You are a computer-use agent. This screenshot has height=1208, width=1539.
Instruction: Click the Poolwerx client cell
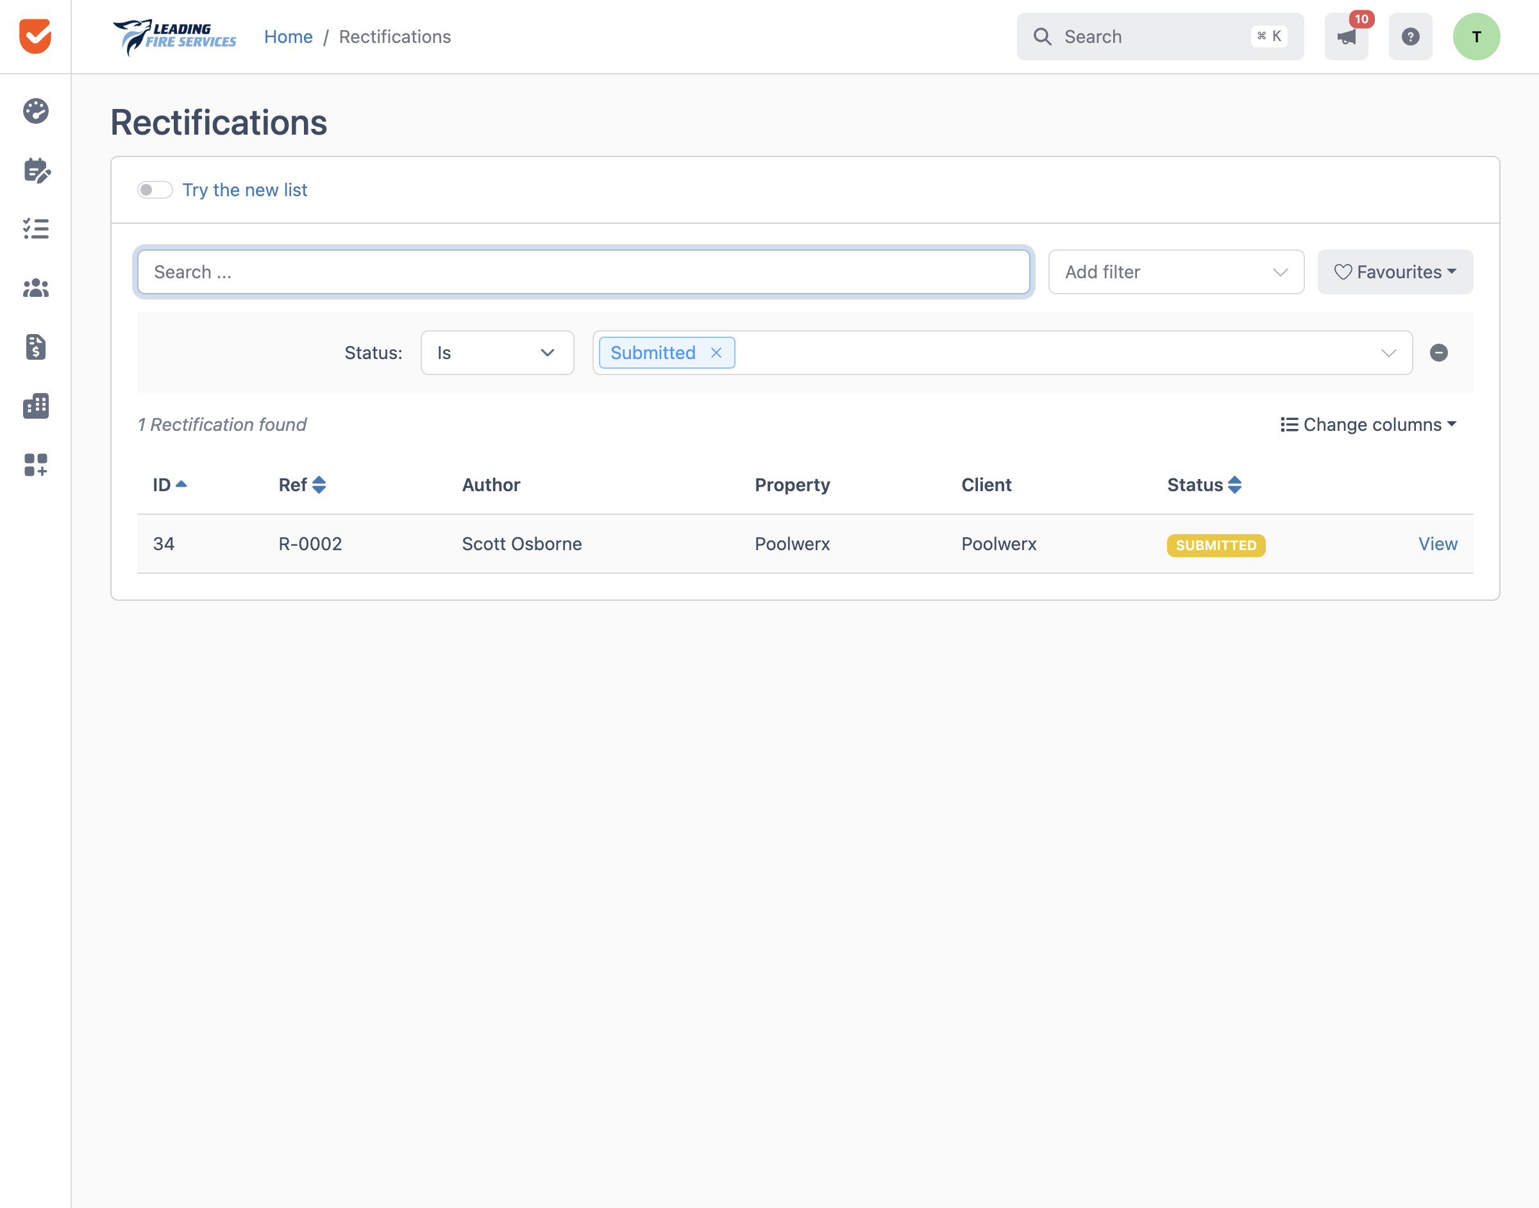[x=998, y=544]
